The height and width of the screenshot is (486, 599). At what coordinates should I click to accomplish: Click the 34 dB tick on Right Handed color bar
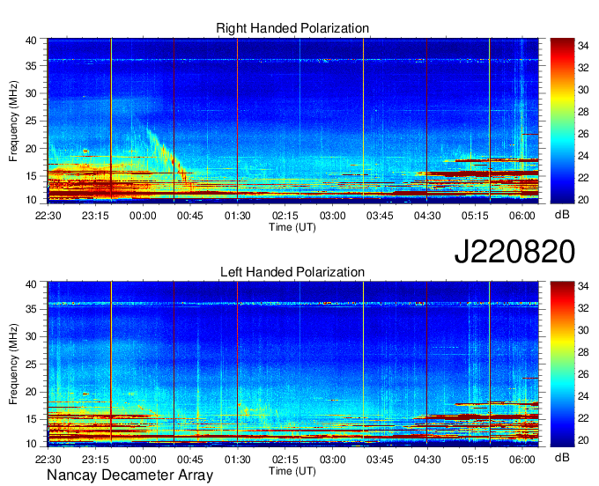583,46
